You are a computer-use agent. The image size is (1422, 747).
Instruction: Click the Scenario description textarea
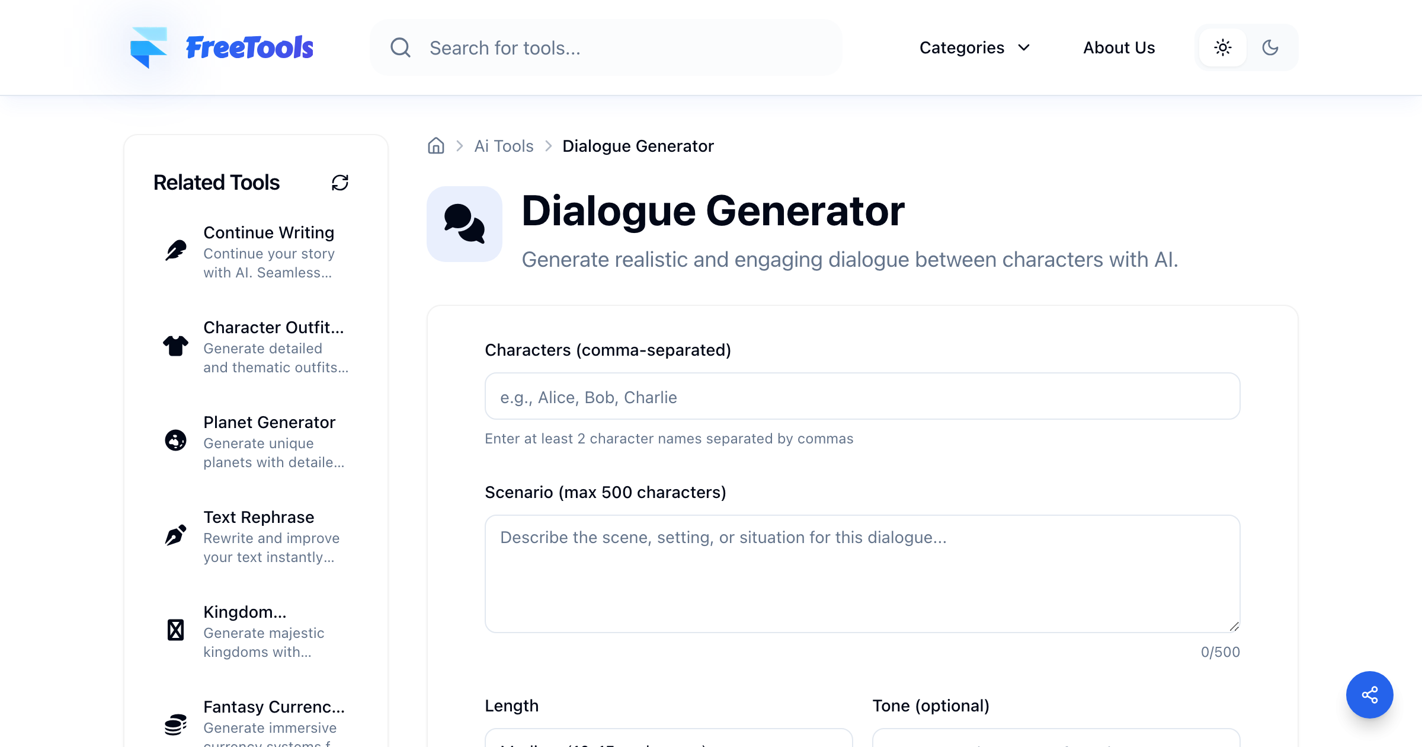[863, 574]
